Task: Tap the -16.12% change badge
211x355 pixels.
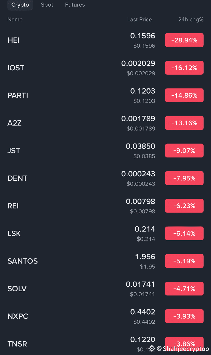Action: click(184, 68)
